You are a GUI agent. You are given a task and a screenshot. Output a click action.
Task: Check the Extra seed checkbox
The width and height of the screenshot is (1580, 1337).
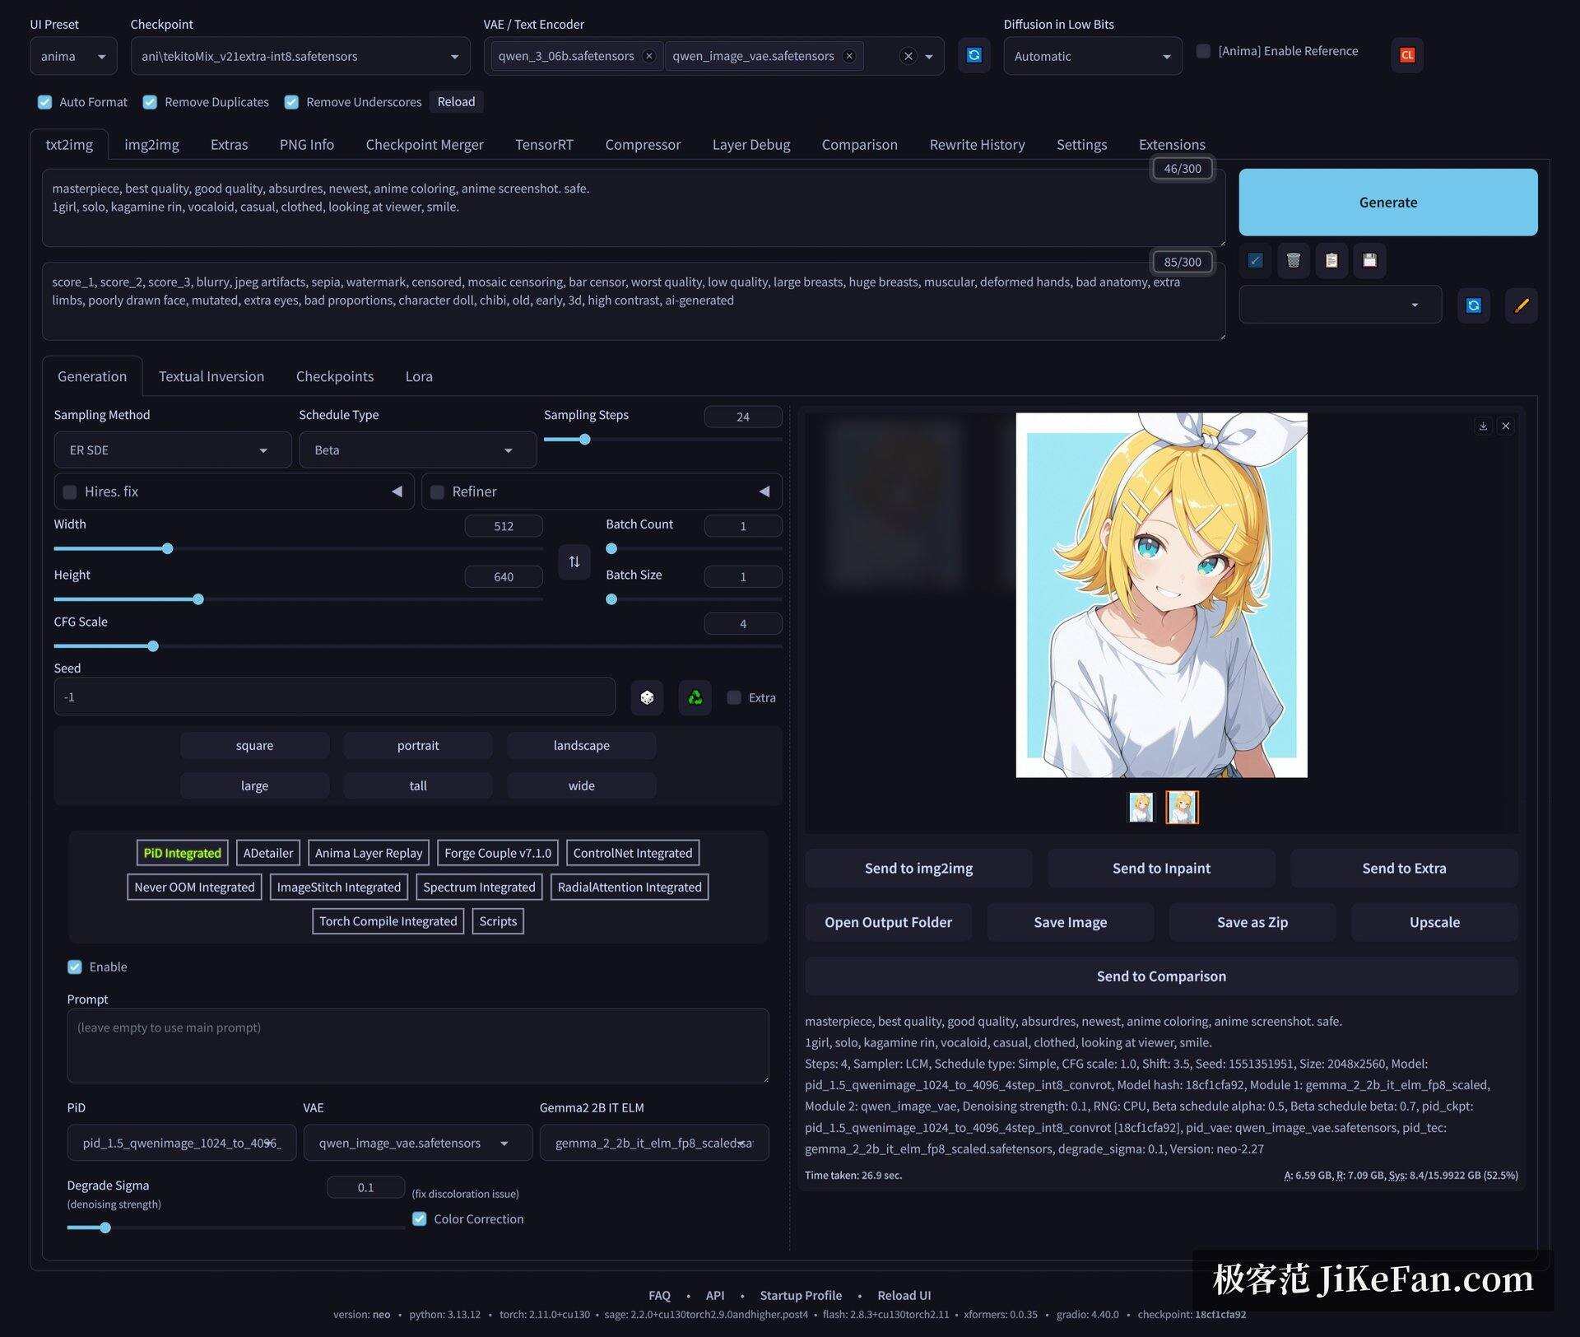click(x=734, y=697)
